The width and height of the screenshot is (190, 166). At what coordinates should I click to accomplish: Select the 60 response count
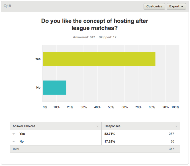172,141
